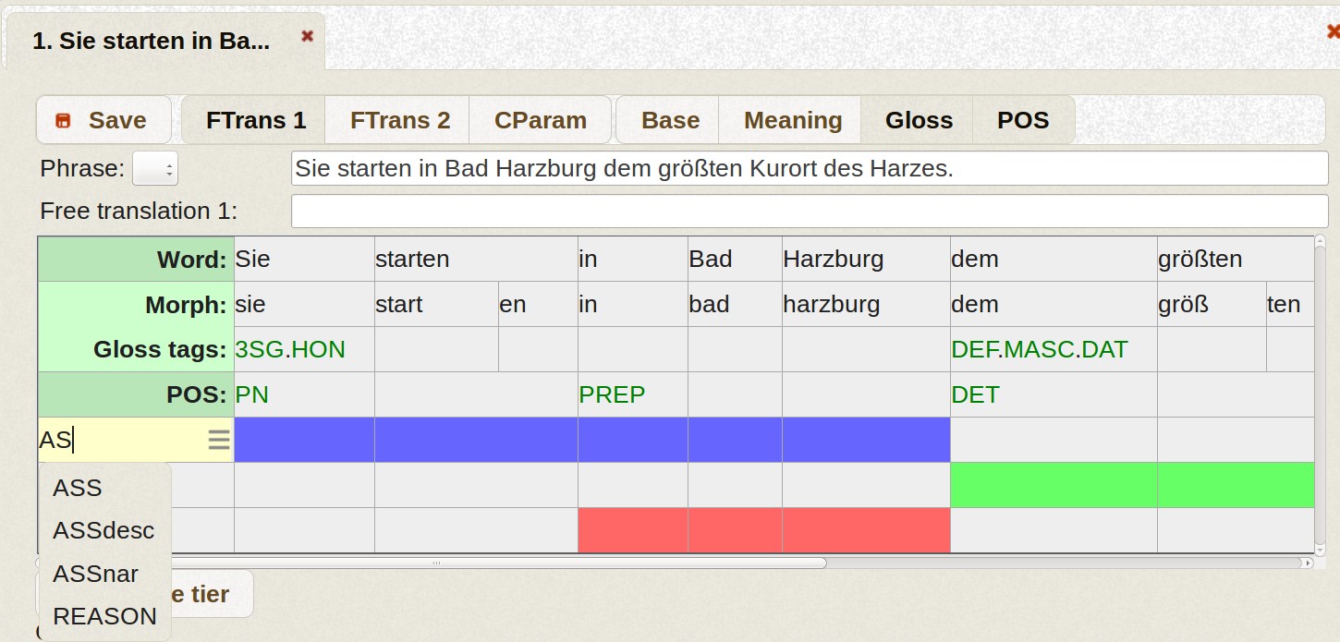Select the green annotation span cell
Viewport: 1340px width, 642px height.
coord(1132,485)
